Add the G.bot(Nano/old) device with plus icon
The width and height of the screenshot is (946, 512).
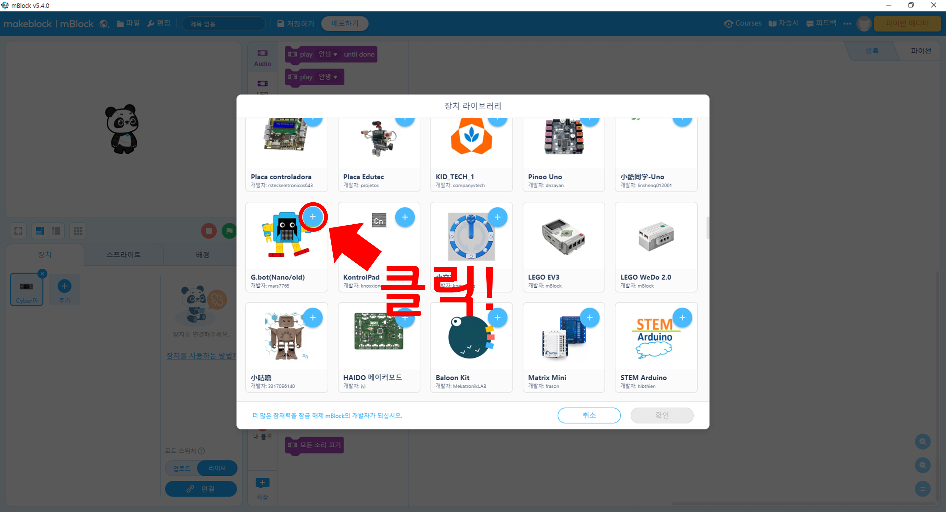[x=312, y=217]
